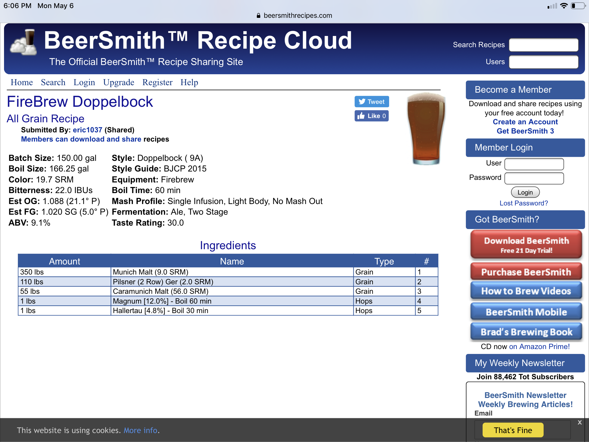Close the cookie banner with X

click(x=580, y=422)
